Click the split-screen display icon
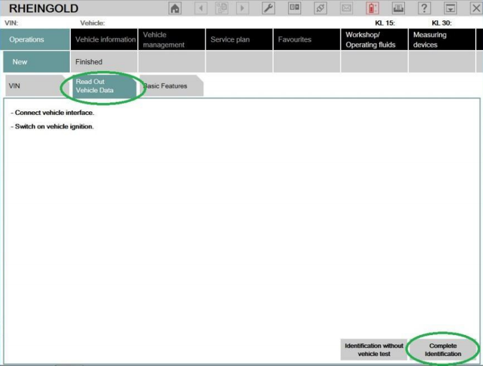The width and height of the screenshot is (483, 366). click(294, 8)
